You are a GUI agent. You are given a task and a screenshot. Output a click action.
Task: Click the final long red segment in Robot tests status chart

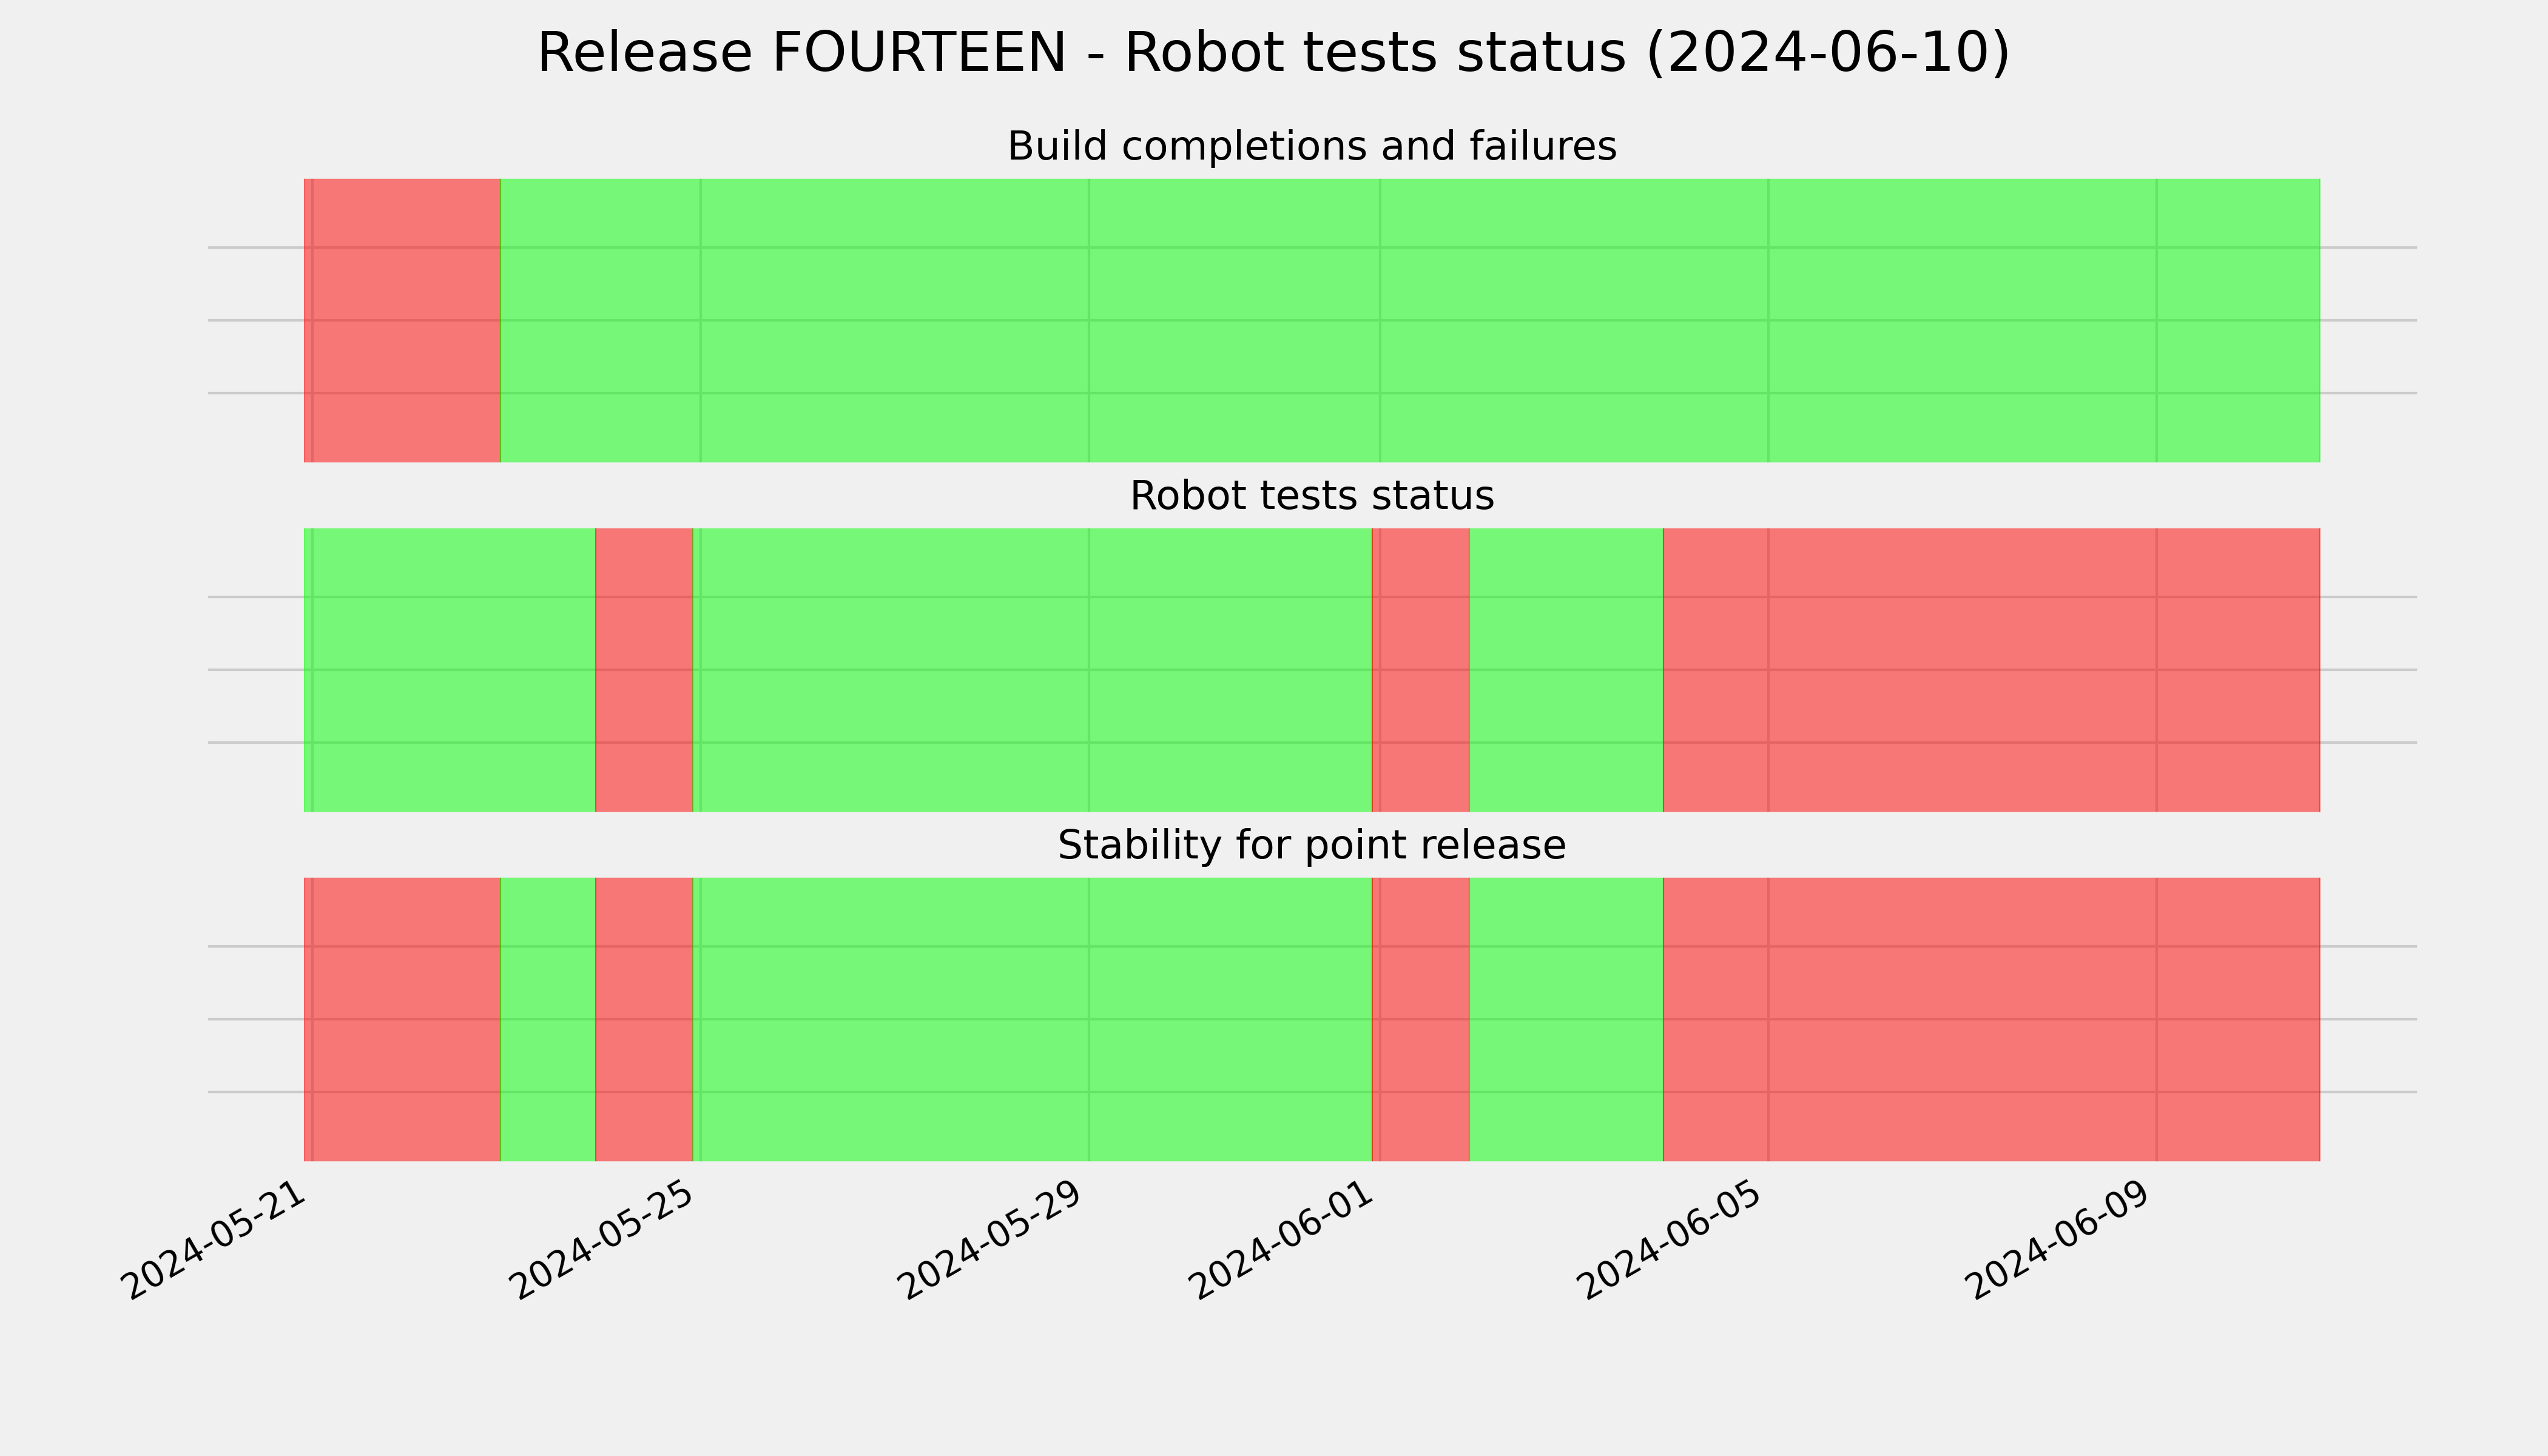pos(1991,670)
